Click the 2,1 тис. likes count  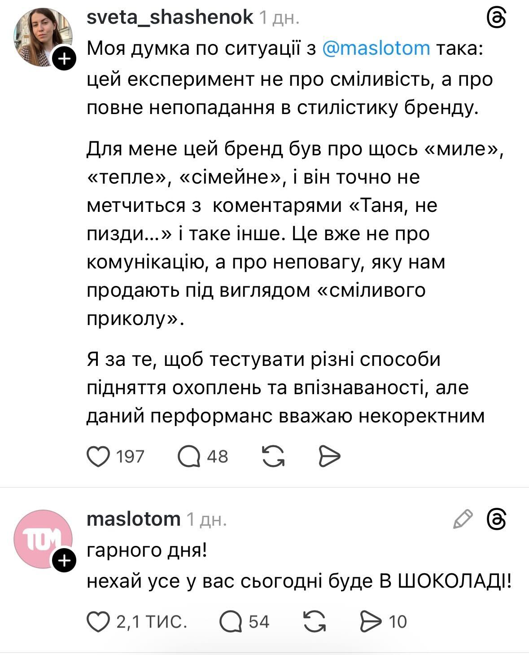(151, 622)
